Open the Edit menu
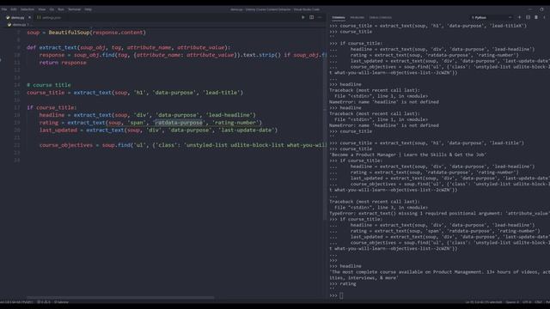This screenshot has height=309, width=550. (14, 9)
